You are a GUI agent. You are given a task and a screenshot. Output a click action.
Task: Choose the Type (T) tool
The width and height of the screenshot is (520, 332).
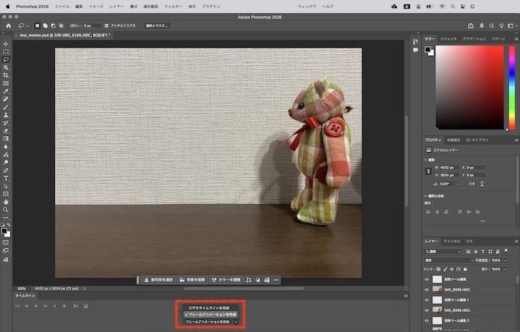pyautogui.click(x=6, y=178)
